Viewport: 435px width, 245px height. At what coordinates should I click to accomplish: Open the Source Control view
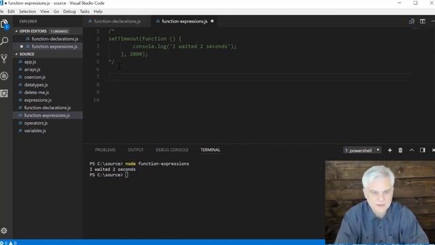[x=5, y=59]
